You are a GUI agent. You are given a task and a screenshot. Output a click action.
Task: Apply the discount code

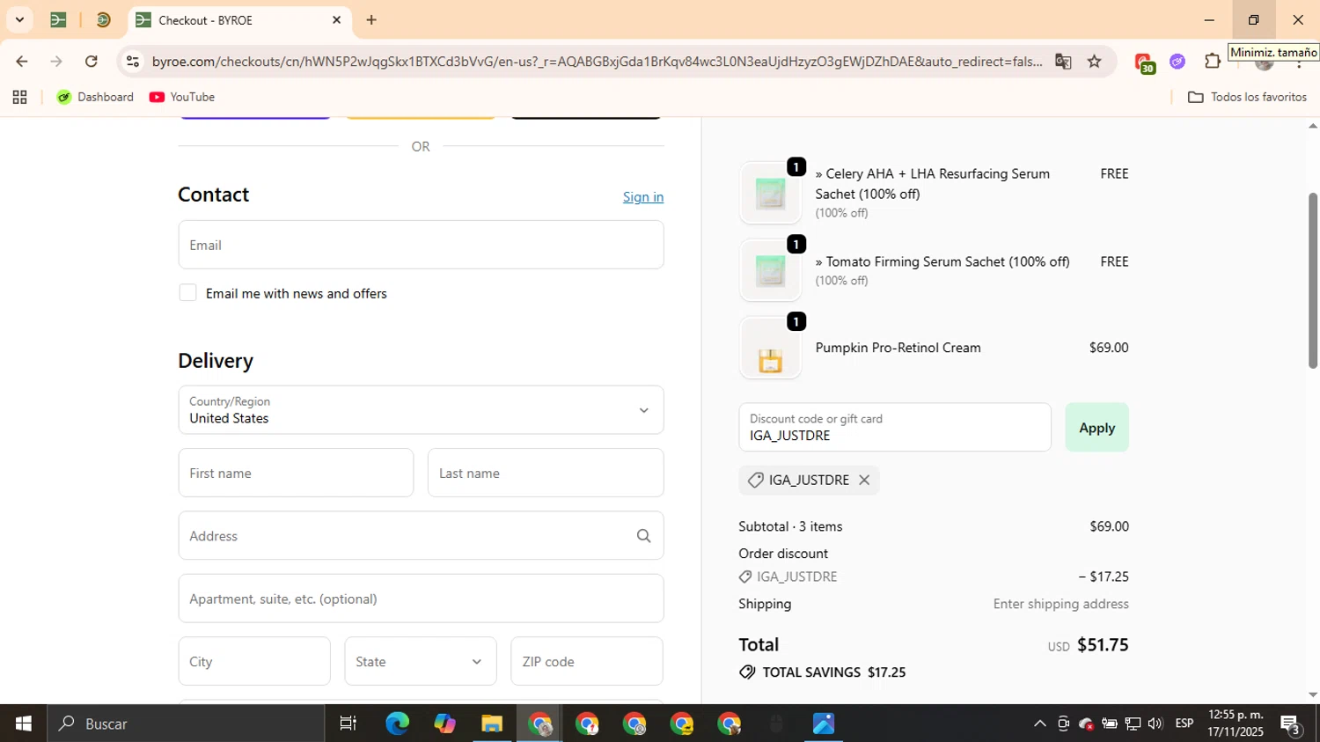pos(1096,427)
